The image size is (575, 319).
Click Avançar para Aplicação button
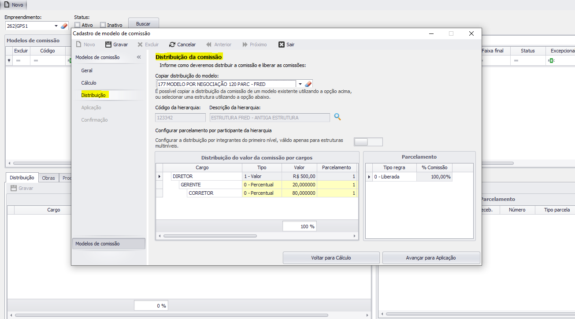tap(430, 258)
